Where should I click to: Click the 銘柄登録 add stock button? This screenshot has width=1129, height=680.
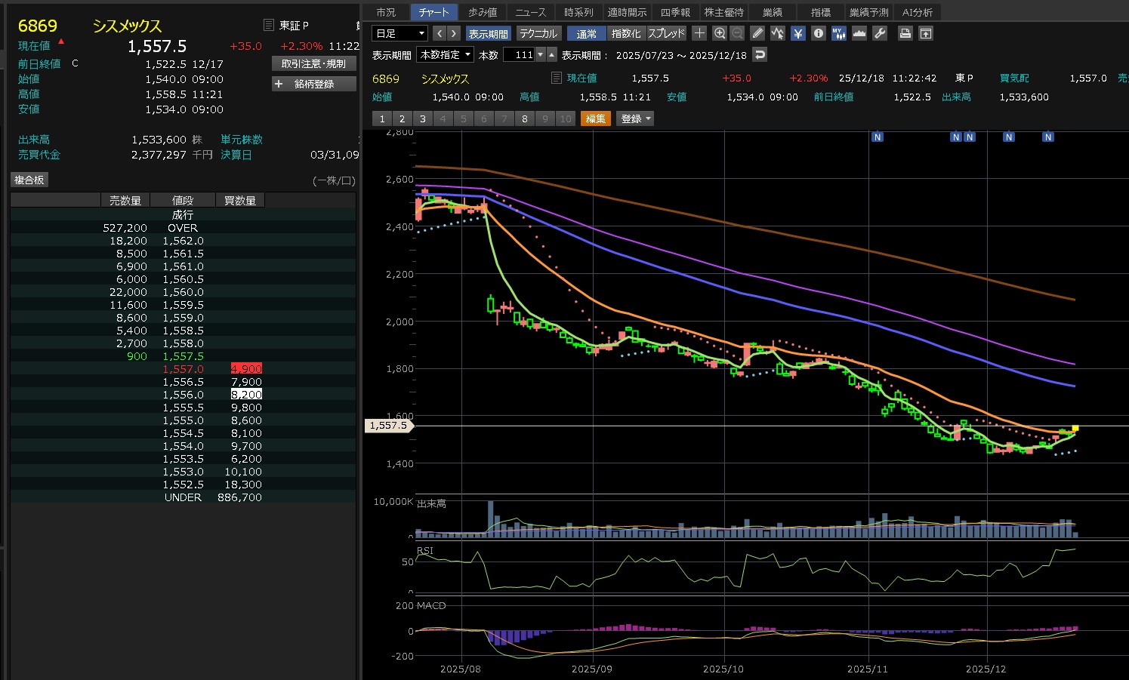point(313,84)
